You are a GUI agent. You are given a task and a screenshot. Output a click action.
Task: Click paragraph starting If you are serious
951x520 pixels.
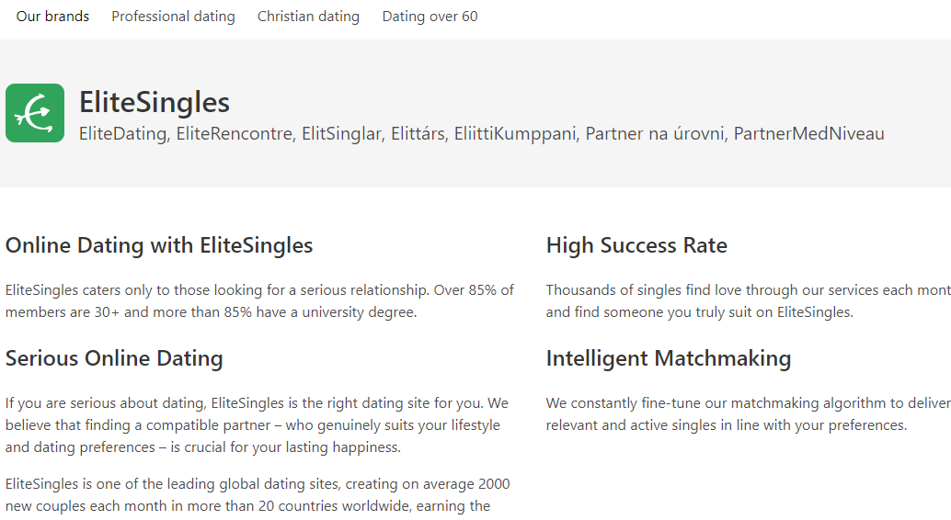(257, 424)
